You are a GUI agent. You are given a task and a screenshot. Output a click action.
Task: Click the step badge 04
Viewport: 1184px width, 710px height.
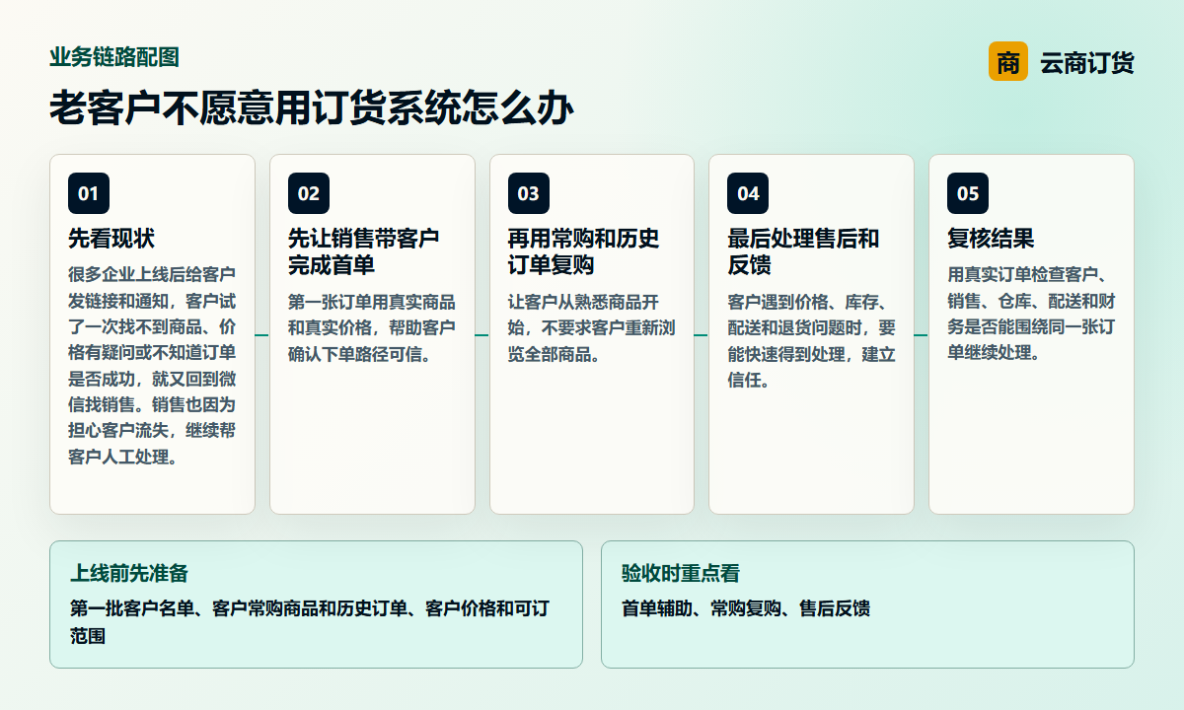tap(748, 193)
